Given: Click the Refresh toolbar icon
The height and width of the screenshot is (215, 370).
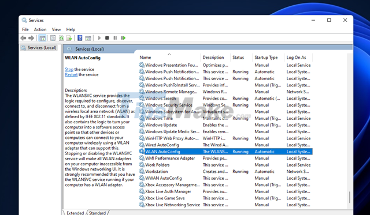Looking at the screenshot, I should click(61, 38).
